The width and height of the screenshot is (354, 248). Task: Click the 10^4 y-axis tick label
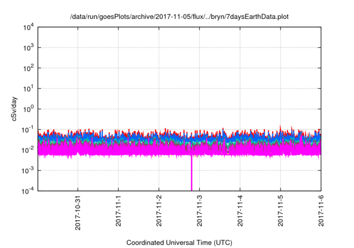[29, 27]
